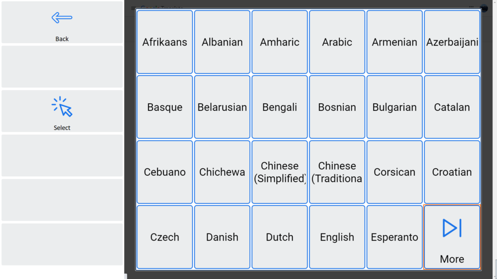Choose Basque from the list
497x279 pixels.
pyautogui.click(x=165, y=107)
